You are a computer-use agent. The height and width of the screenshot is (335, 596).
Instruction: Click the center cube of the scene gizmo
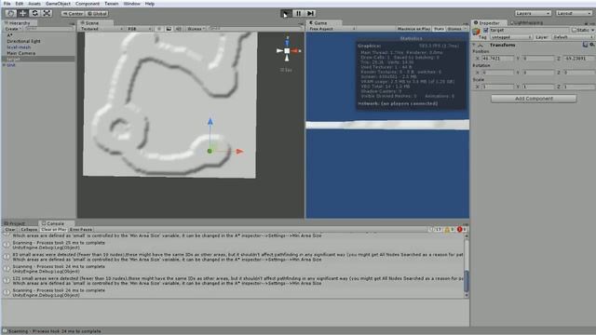pyautogui.click(x=287, y=50)
